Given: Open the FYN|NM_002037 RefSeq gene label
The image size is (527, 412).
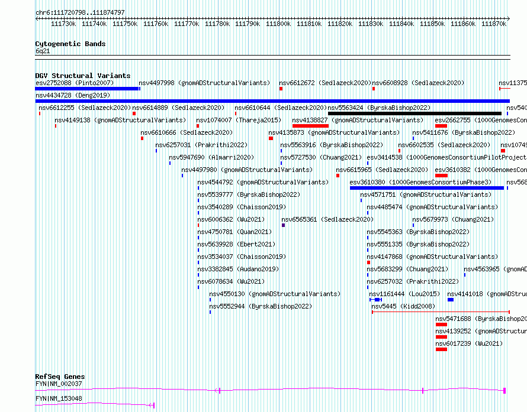Looking at the screenshot, I should (x=59, y=384).
